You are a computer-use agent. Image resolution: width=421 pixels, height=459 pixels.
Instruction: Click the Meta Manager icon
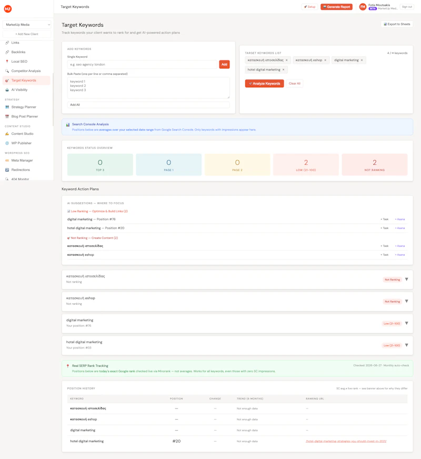[x=7, y=161]
